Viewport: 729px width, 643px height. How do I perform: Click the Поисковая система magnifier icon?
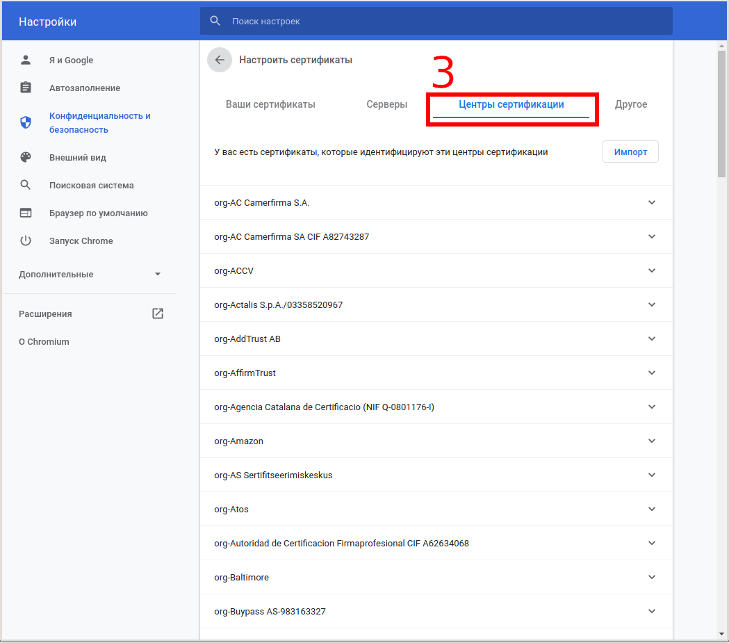(x=26, y=185)
